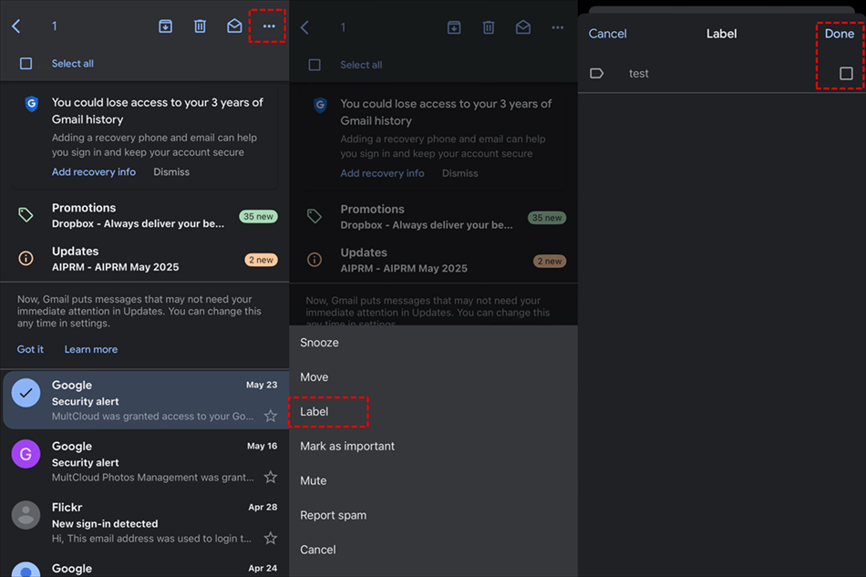Viewport: 866px width, 577px height.
Task: Click Google shield icon in left recovery card
Action: pos(32,103)
